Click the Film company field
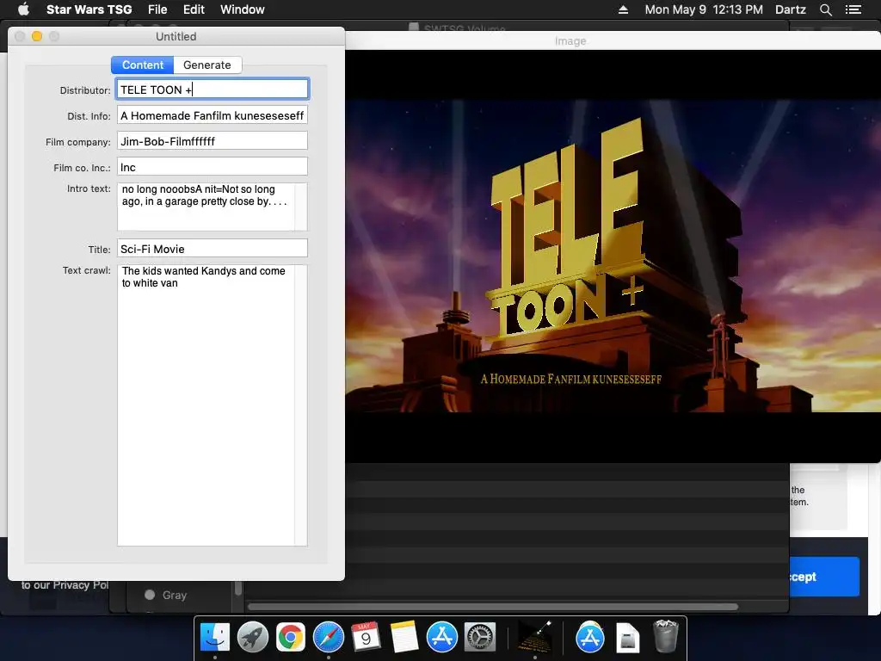 point(213,141)
